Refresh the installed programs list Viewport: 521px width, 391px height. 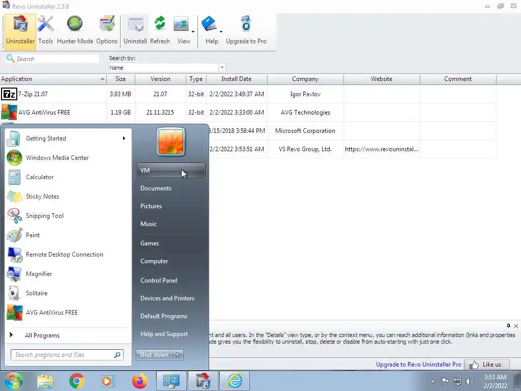[160, 30]
